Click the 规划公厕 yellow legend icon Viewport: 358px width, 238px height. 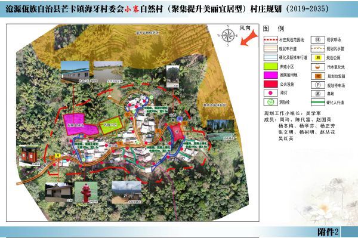[x=318, y=58]
